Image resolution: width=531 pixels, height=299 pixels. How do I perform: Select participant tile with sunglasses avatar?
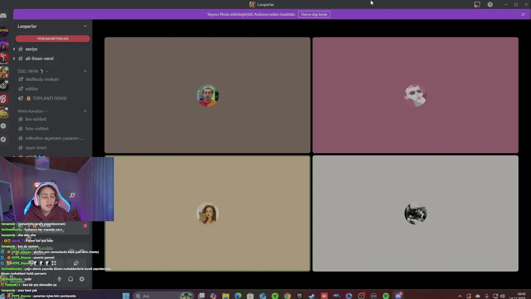pos(415,95)
